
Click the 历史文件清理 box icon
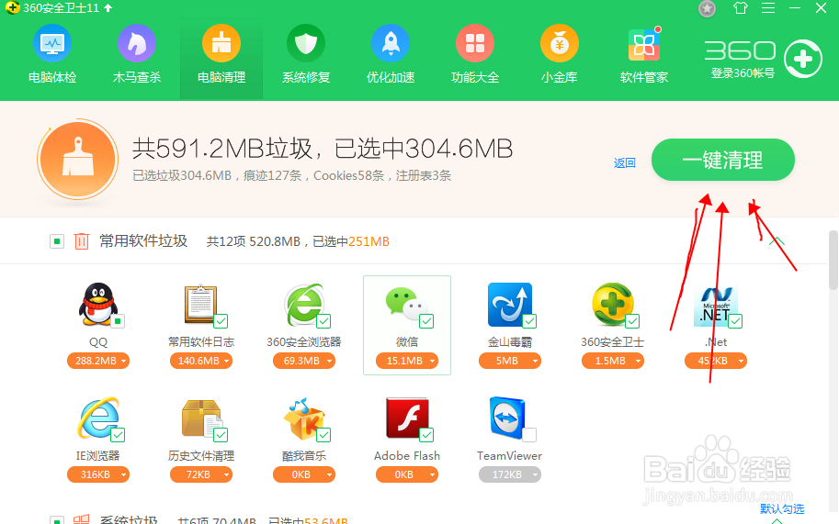tap(200, 418)
